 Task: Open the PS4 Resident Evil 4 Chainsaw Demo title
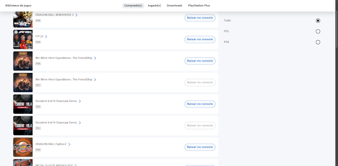(x=56, y=101)
